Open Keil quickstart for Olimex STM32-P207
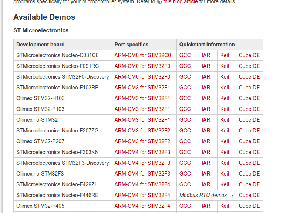The width and height of the screenshot is (286, 213). [x=225, y=141]
